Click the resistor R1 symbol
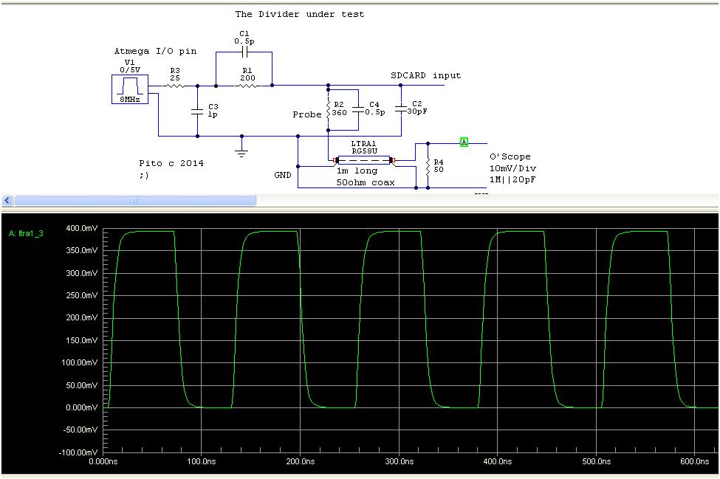 pyautogui.click(x=247, y=86)
